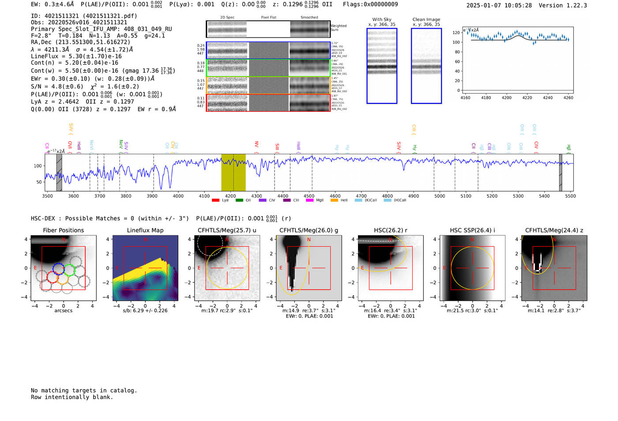Select the CFHTLS/Meg(26.0) g band cutout
The image size is (618, 421).
[309, 268]
